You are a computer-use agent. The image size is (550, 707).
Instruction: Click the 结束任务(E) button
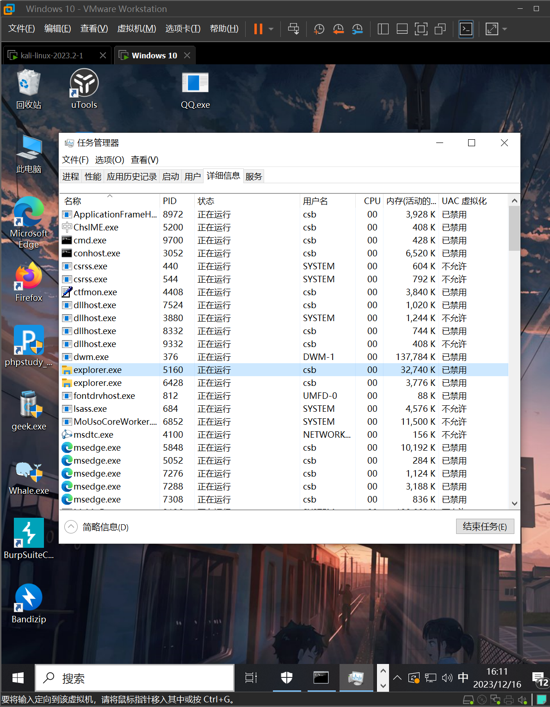485,527
